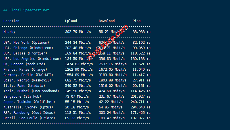
Task: Select the USA, Chicago (Windstream) entry
Action: point(28,48)
